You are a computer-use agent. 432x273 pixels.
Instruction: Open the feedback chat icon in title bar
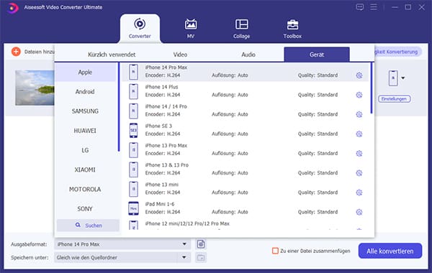point(359,7)
